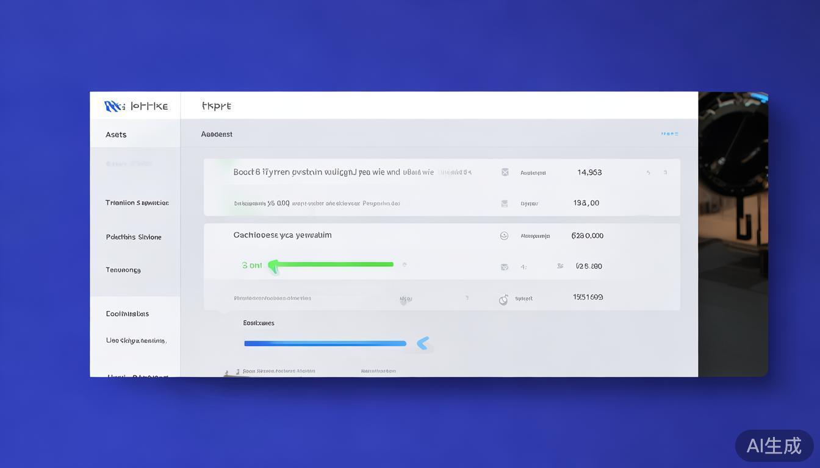Image resolution: width=820 pixels, height=468 pixels.
Task: Click the square icon beside the 14,963 row
Action: [505, 172]
